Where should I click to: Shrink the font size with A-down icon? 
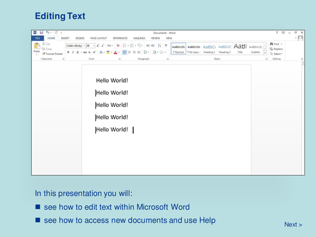(103, 46)
